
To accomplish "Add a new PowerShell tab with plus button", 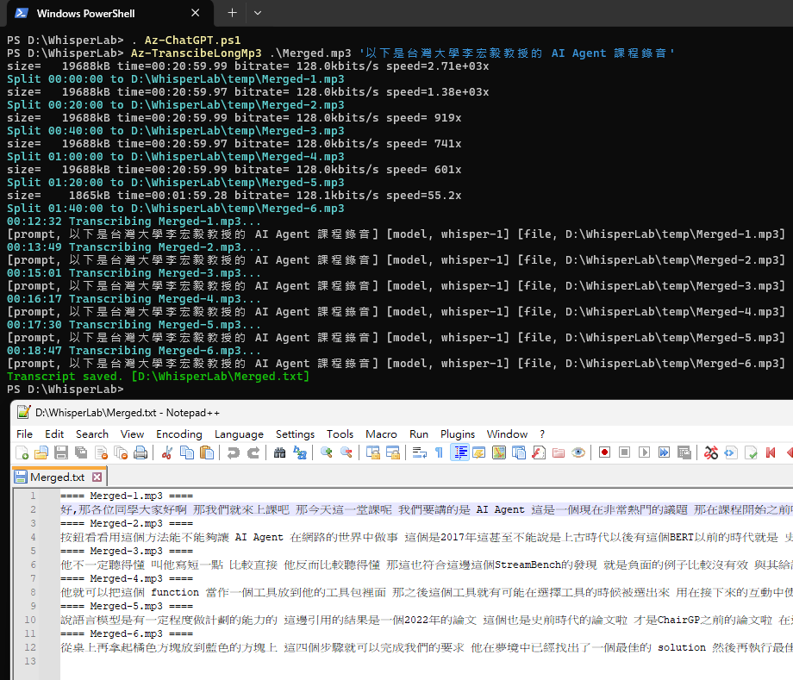I will point(232,13).
